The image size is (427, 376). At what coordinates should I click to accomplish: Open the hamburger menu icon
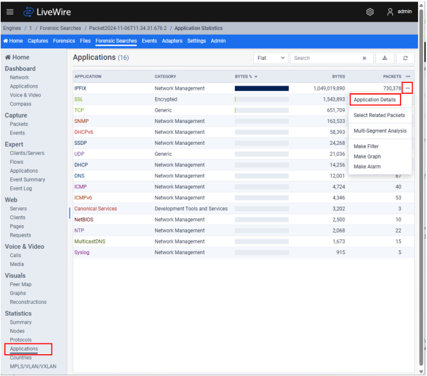pyautogui.click(x=10, y=12)
